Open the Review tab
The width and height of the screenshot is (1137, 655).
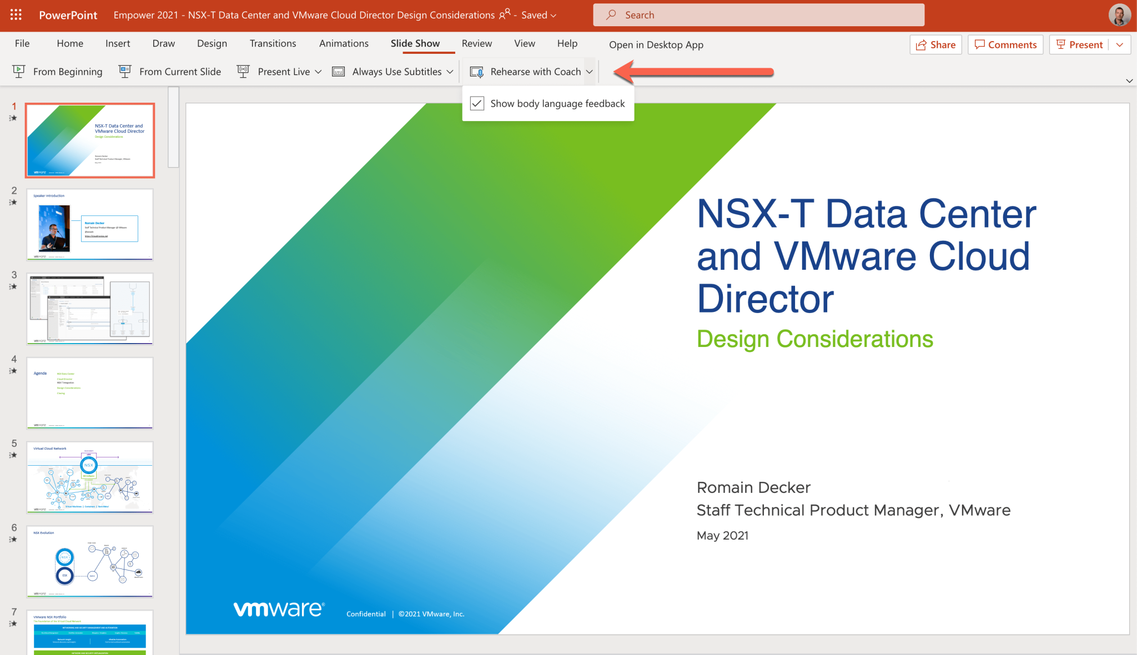(x=476, y=43)
